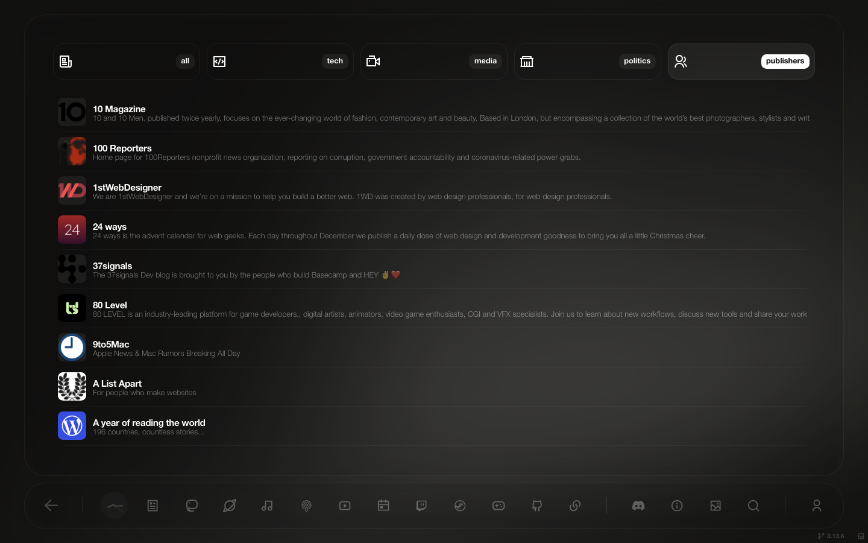Open the search magnifier icon

pyautogui.click(x=753, y=506)
